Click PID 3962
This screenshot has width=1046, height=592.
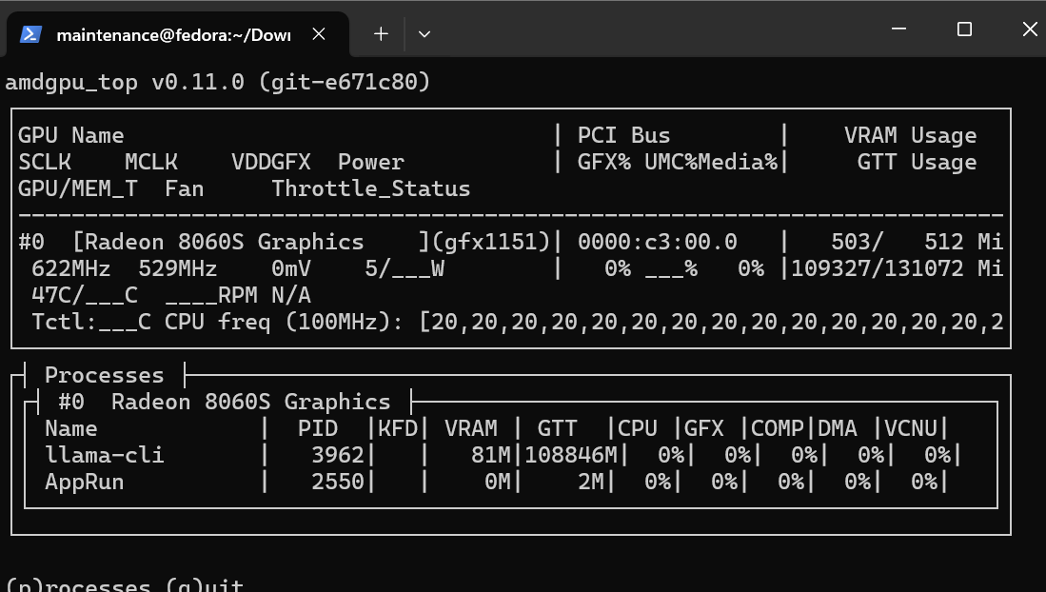coord(338,456)
